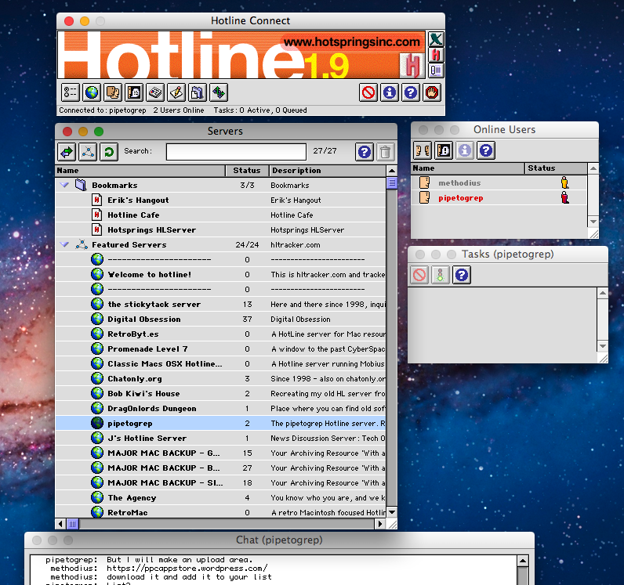Click the scroll up arrow in Chat window
The height and width of the screenshot is (585, 624).
coord(523,561)
